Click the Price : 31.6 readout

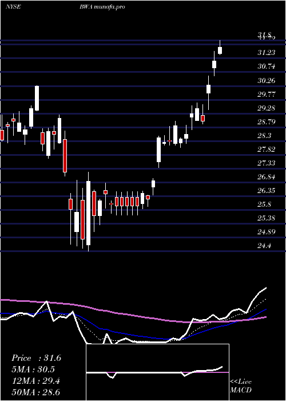tap(36, 358)
